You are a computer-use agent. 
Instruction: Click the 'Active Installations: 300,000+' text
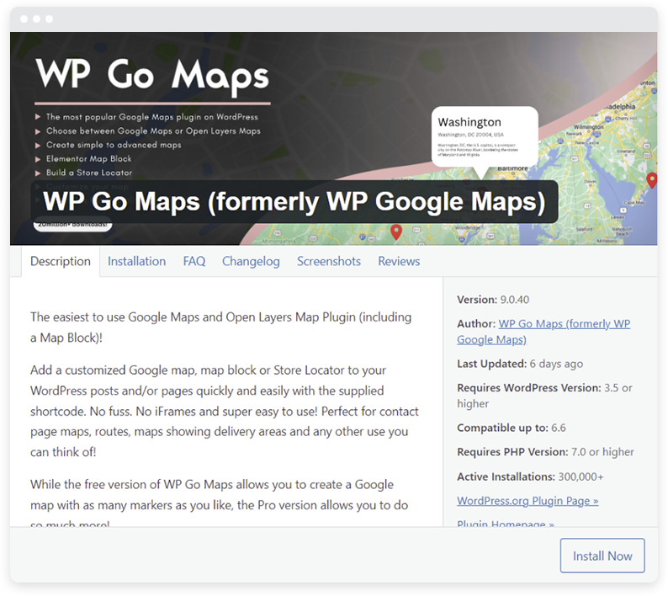(530, 476)
